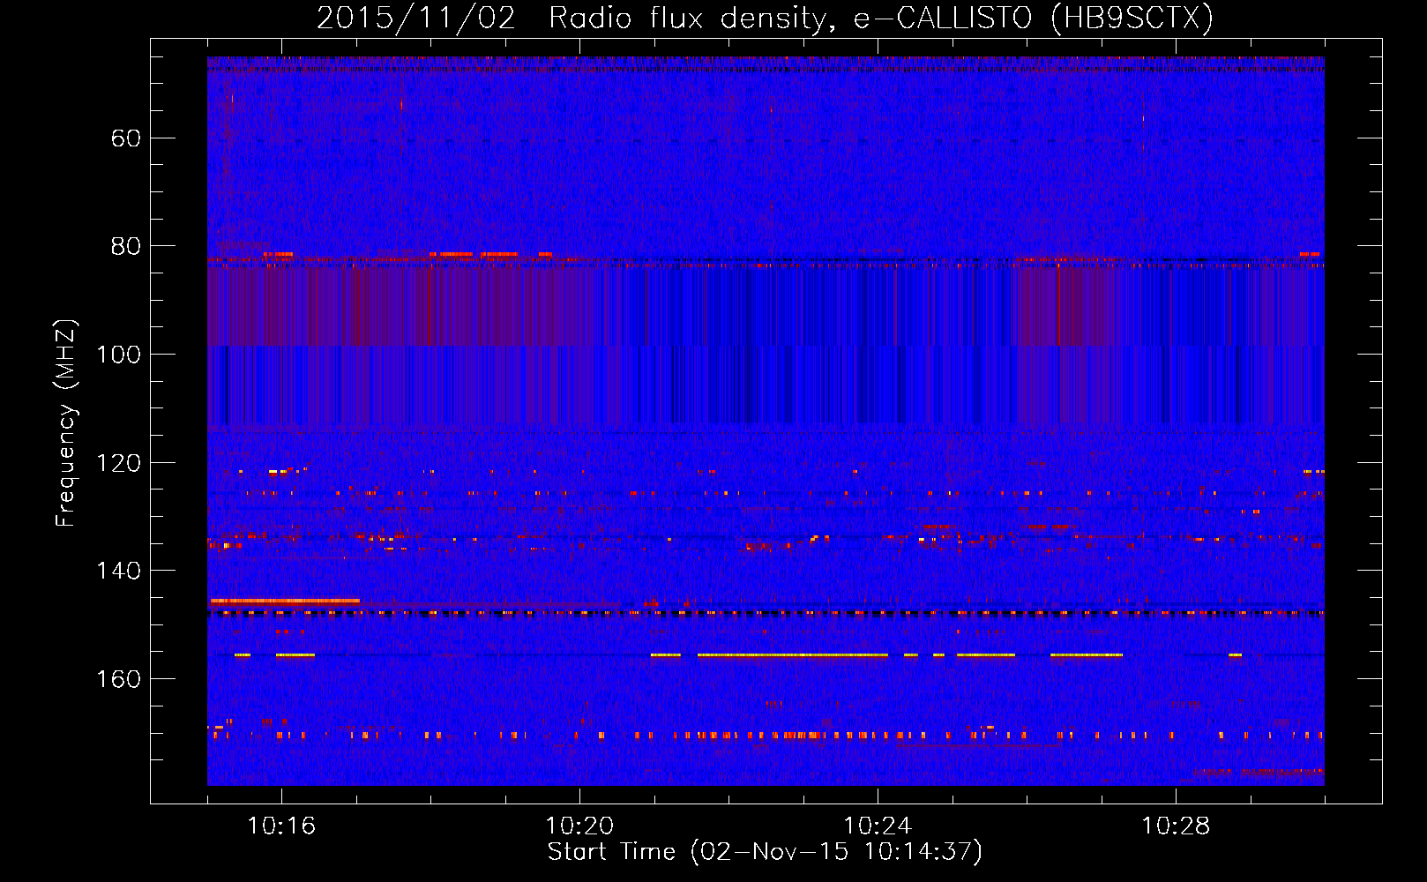This screenshot has width=1427, height=882.
Task: Select the 140 frequency tick label
Action: 119,571
